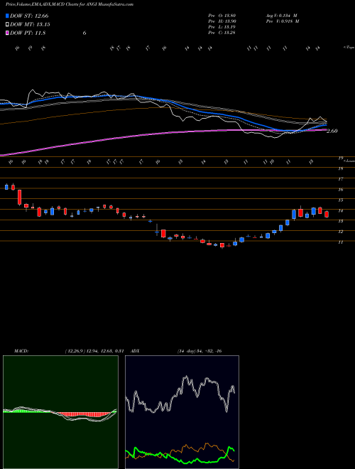Click the white DOW MT legend swatch

coord(8,25)
